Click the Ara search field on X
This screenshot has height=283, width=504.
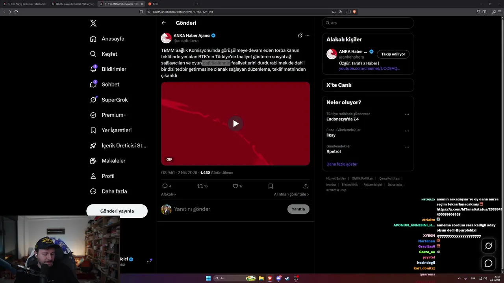point(368,23)
